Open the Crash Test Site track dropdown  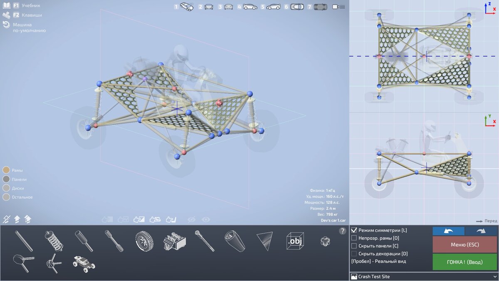(x=424, y=276)
